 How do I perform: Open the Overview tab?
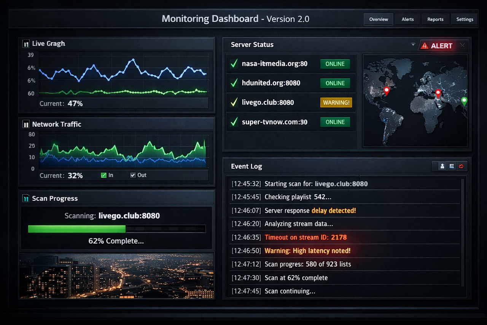[379, 19]
